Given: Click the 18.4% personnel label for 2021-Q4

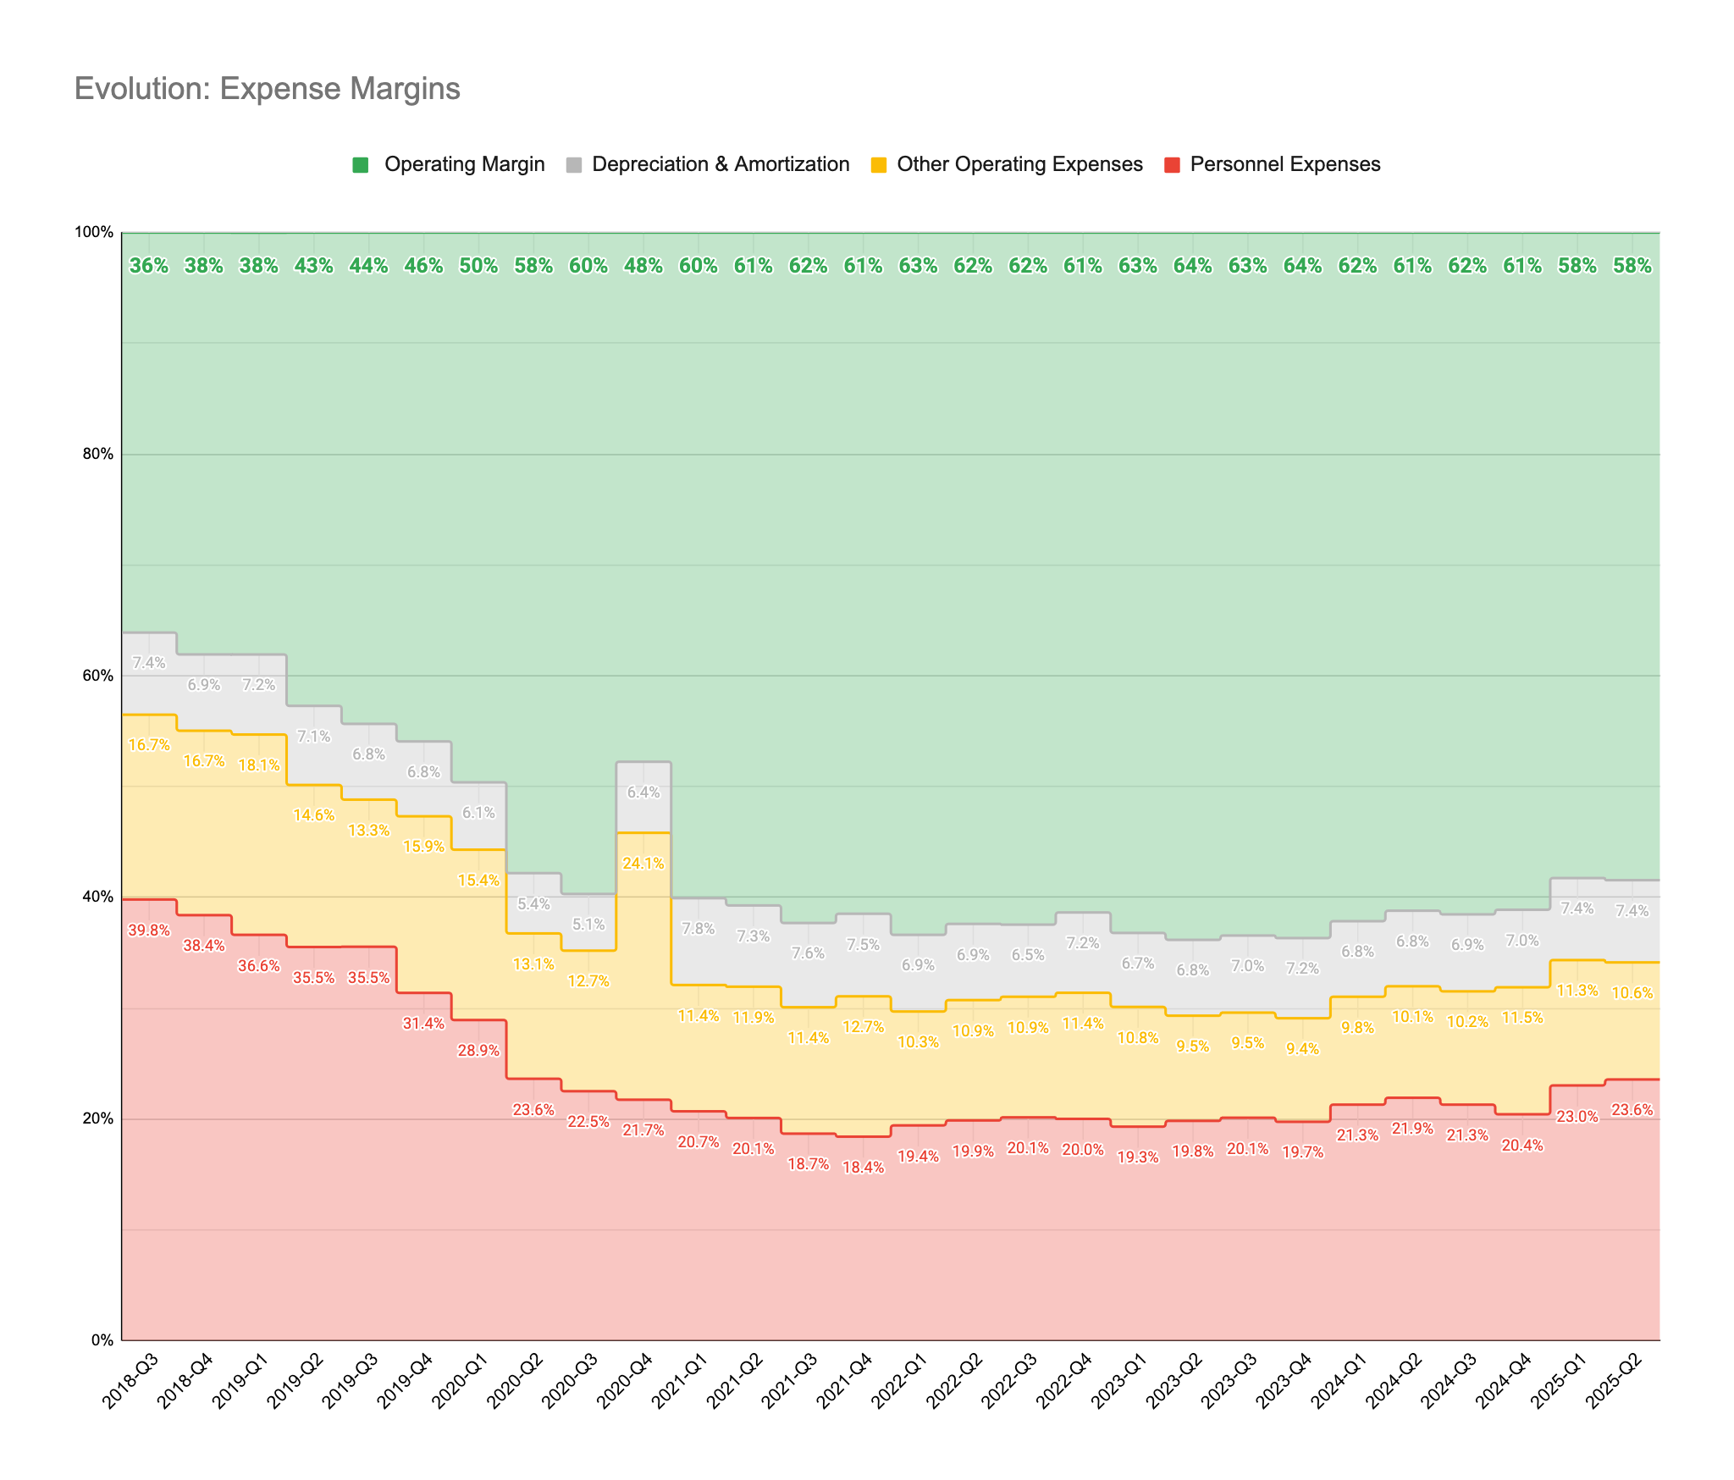Looking at the screenshot, I should [x=863, y=1168].
